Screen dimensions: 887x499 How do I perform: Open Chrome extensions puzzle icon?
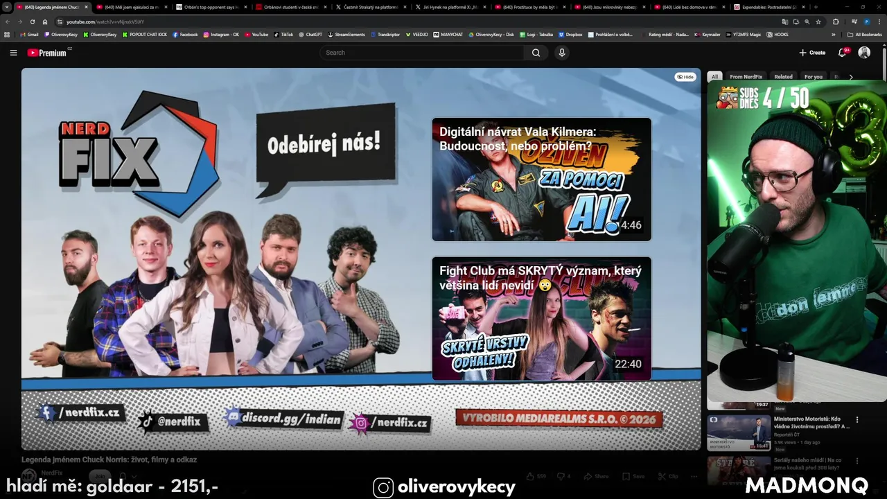pyautogui.click(x=836, y=21)
